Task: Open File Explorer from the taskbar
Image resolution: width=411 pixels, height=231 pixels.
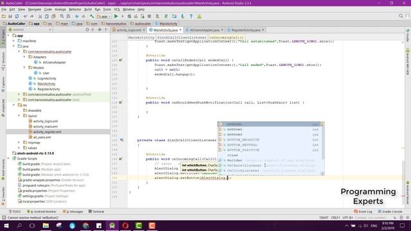Action: click(46, 225)
